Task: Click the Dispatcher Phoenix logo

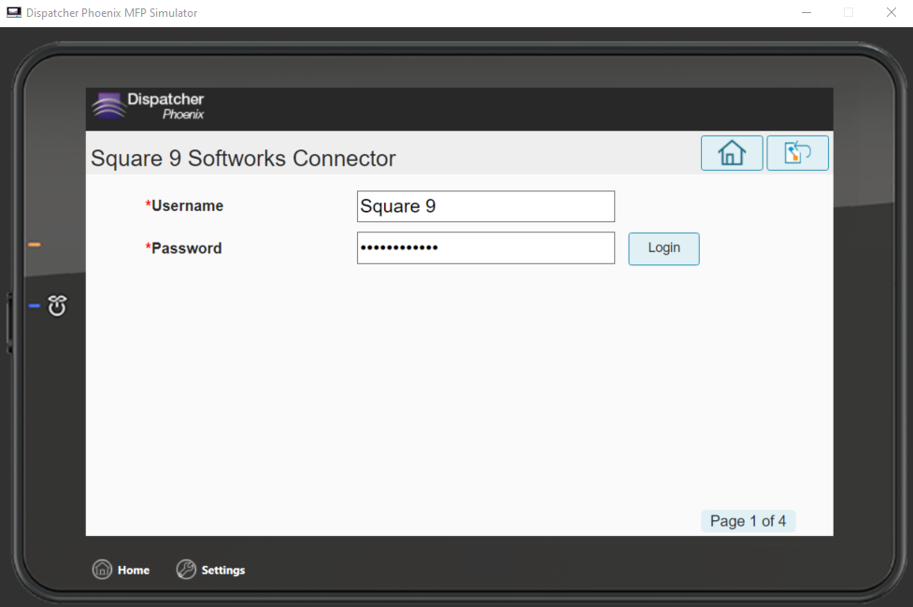Action: 149,106
